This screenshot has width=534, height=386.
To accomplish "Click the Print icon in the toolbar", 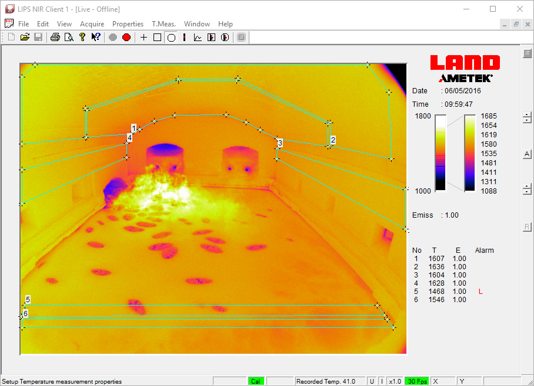I will point(54,37).
